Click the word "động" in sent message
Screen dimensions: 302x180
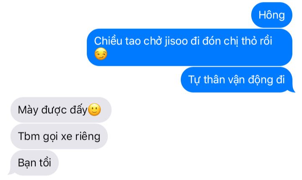(260, 80)
